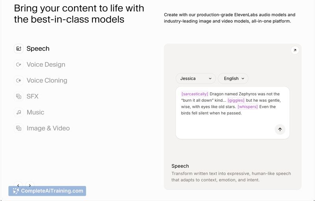Image resolution: width=315 pixels, height=201 pixels.
Task: Click the 'Speech' caption title in card
Action: 180,166
